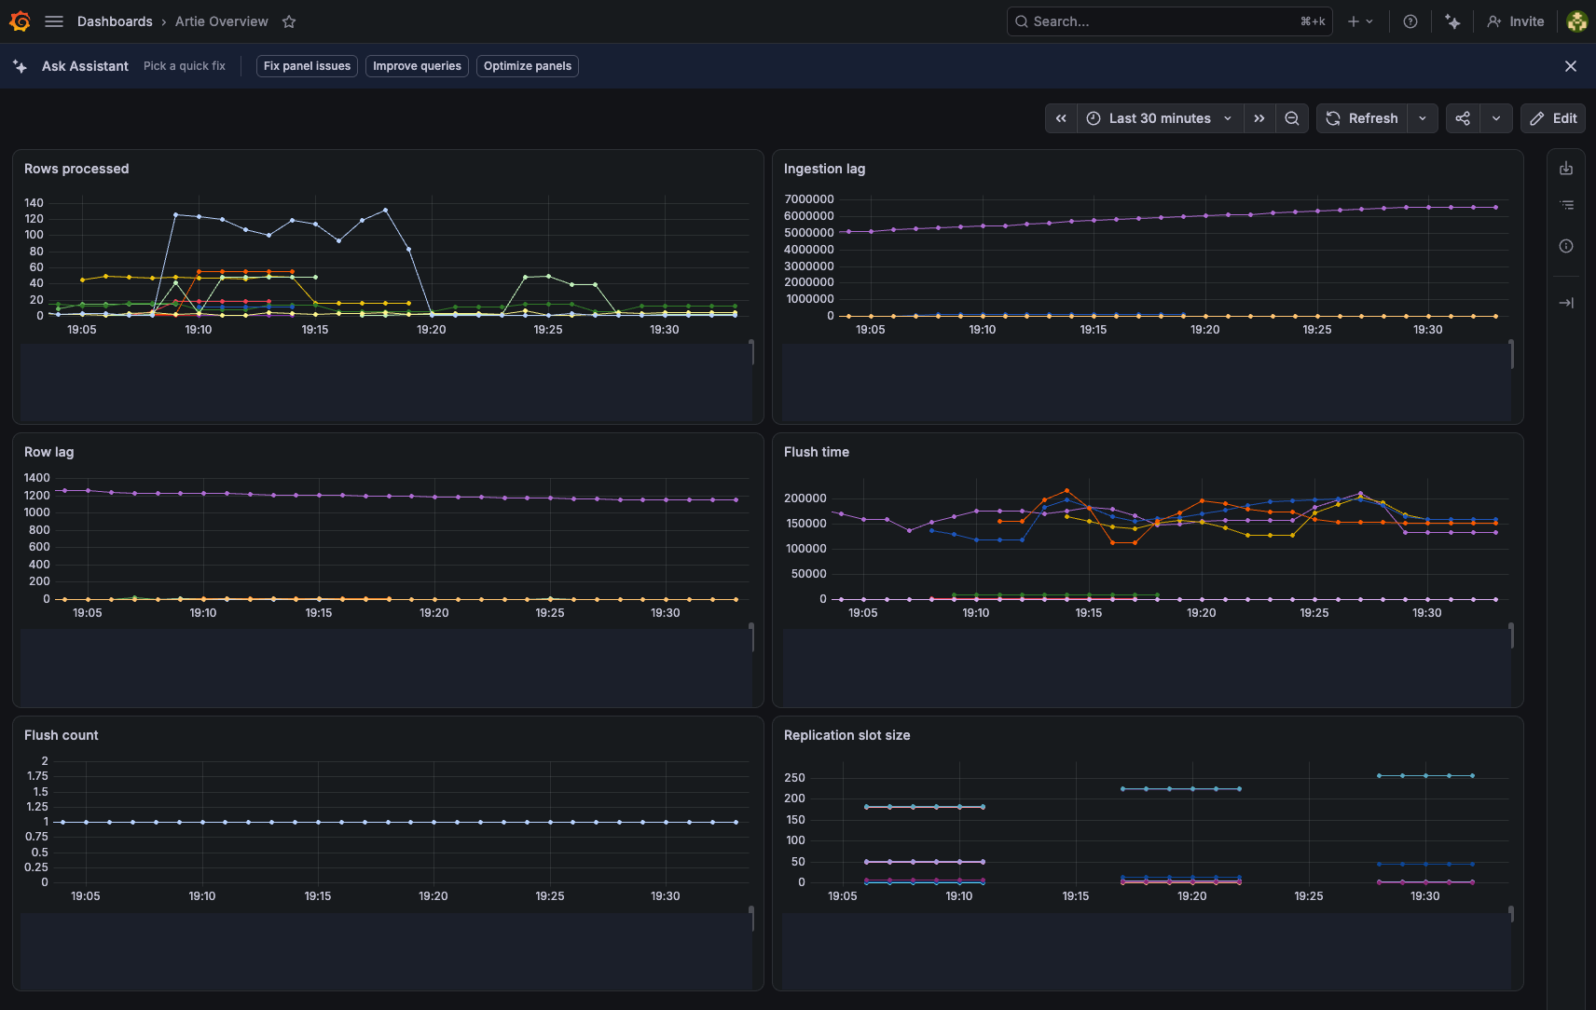1596x1010 pixels.
Task: Shift time range backward
Action: (1061, 118)
